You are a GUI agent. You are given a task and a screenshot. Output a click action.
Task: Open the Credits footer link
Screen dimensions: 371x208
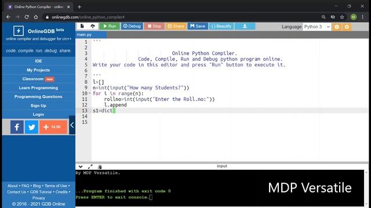click(x=61, y=192)
